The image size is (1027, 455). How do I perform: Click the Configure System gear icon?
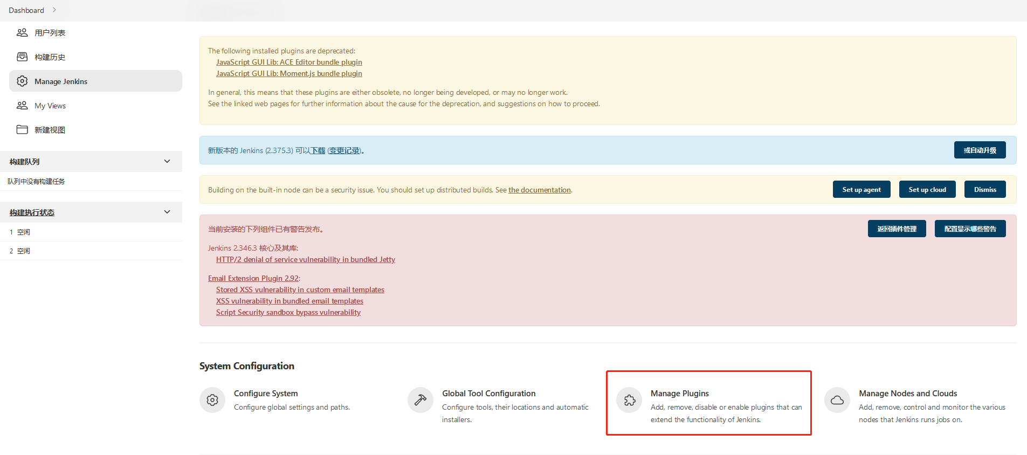(x=212, y=400)
